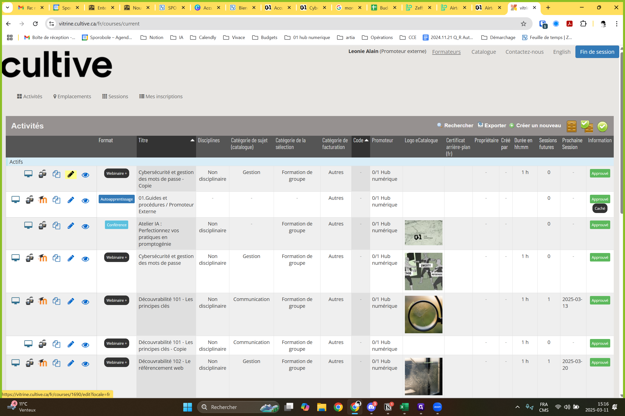
Task: Click the duplicate icon for the Atelier IA row
Action: pyautogui.click(x=56, y=226)
